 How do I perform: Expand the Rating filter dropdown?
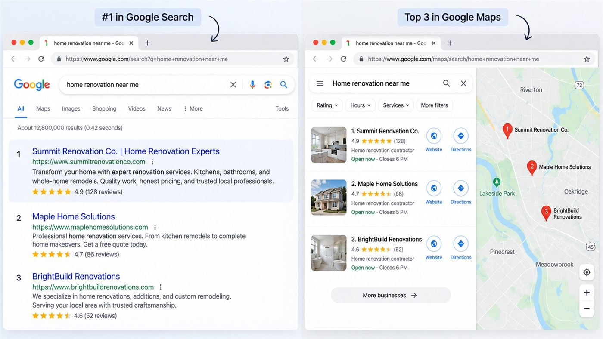[x=327, y=105]
